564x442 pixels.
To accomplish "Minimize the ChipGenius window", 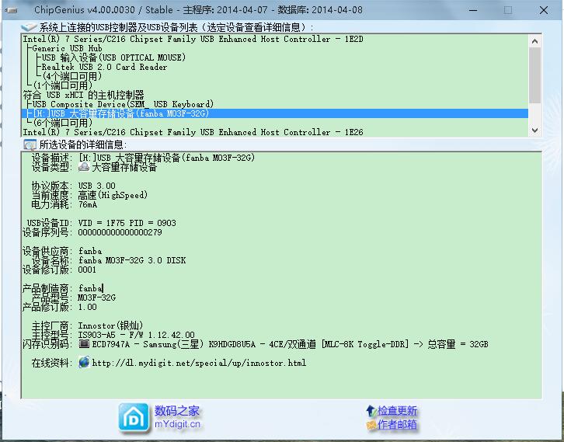I will tap(473, 10).
